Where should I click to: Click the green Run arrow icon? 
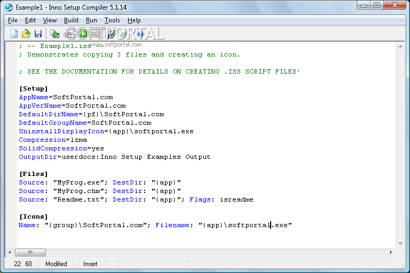point(83,34)
